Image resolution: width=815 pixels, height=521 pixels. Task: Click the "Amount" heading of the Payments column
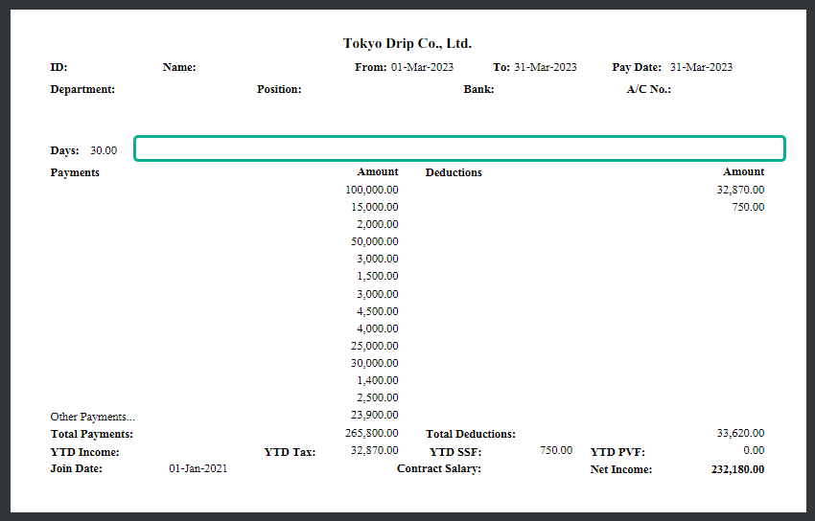click(378, 171)
